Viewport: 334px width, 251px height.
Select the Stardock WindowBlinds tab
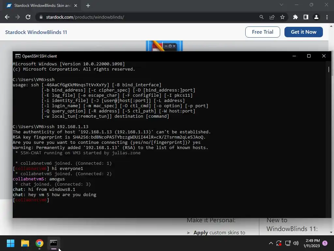pyautogui.click(x=42, y=6)
